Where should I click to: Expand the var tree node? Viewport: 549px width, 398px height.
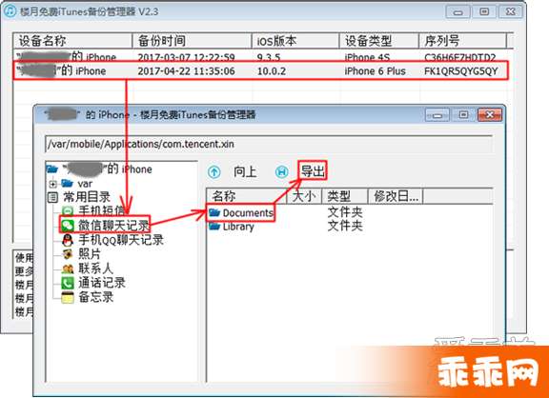click(52, 184)
